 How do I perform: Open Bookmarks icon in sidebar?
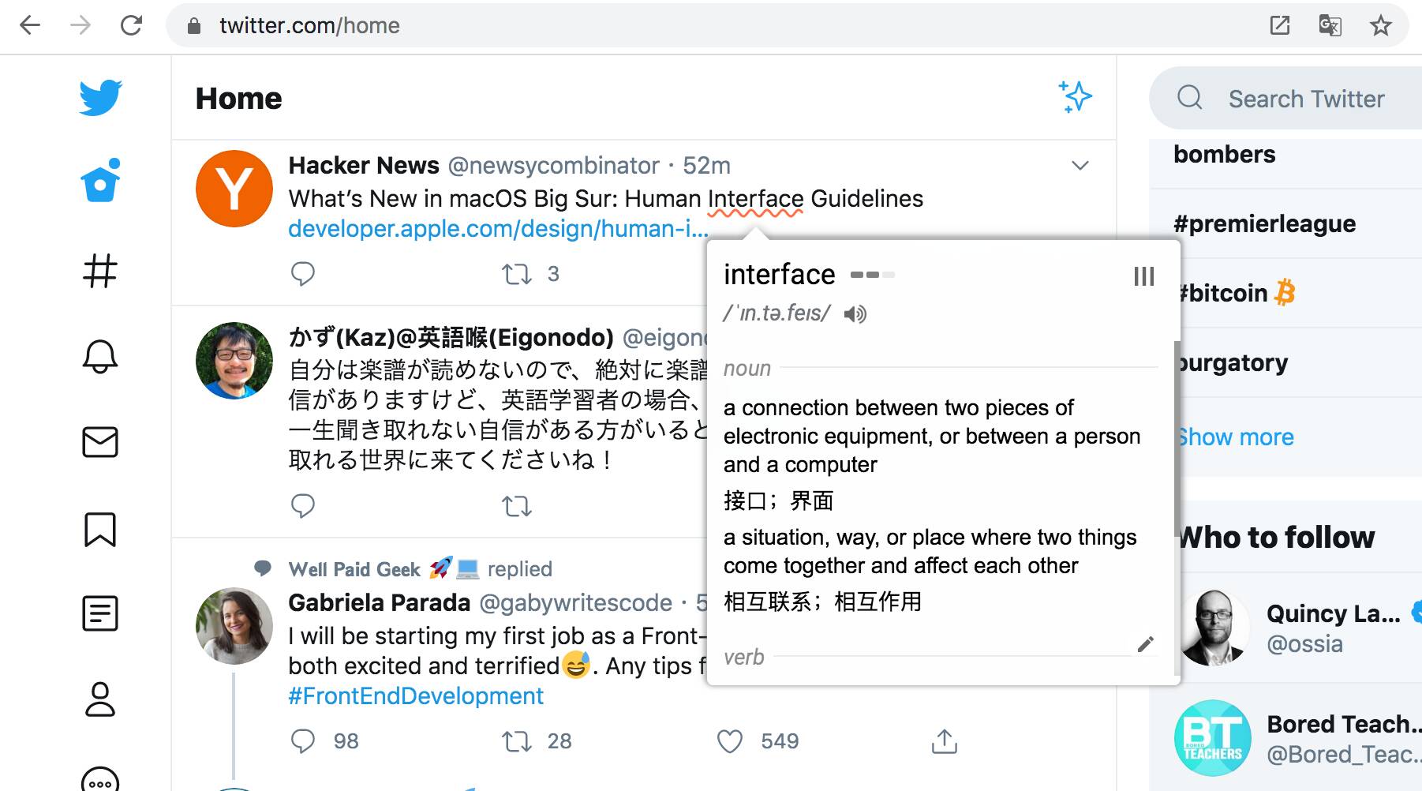pyautogui.click(x=100, y=529)
